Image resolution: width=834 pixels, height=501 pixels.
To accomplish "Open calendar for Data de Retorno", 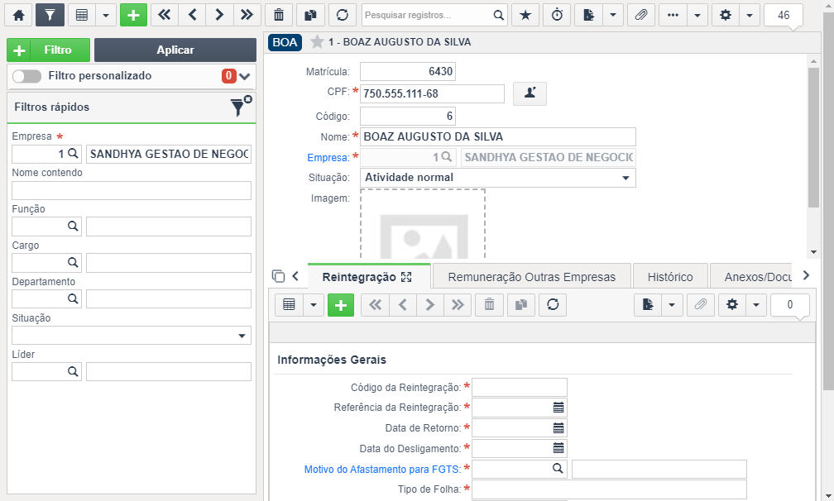I will (558, 428).
